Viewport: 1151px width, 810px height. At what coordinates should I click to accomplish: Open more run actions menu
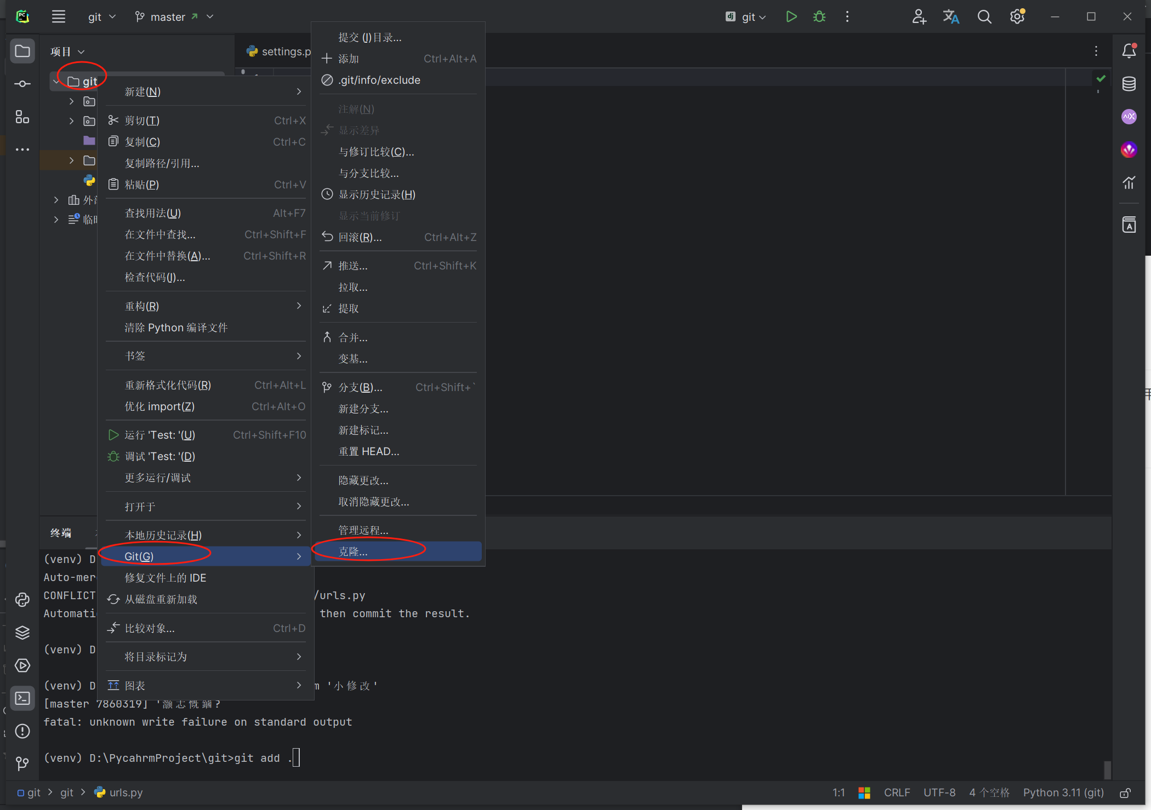click(x=847, y=17)
